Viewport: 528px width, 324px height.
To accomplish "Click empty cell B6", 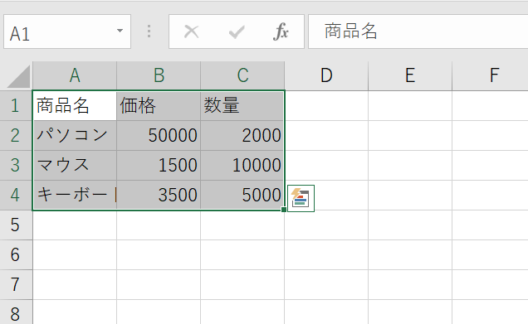I will pyautogui.click(x=159, y=255).
